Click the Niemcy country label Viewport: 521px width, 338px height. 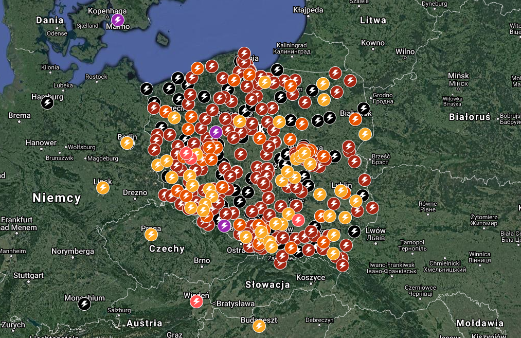[x=57, y=198]
